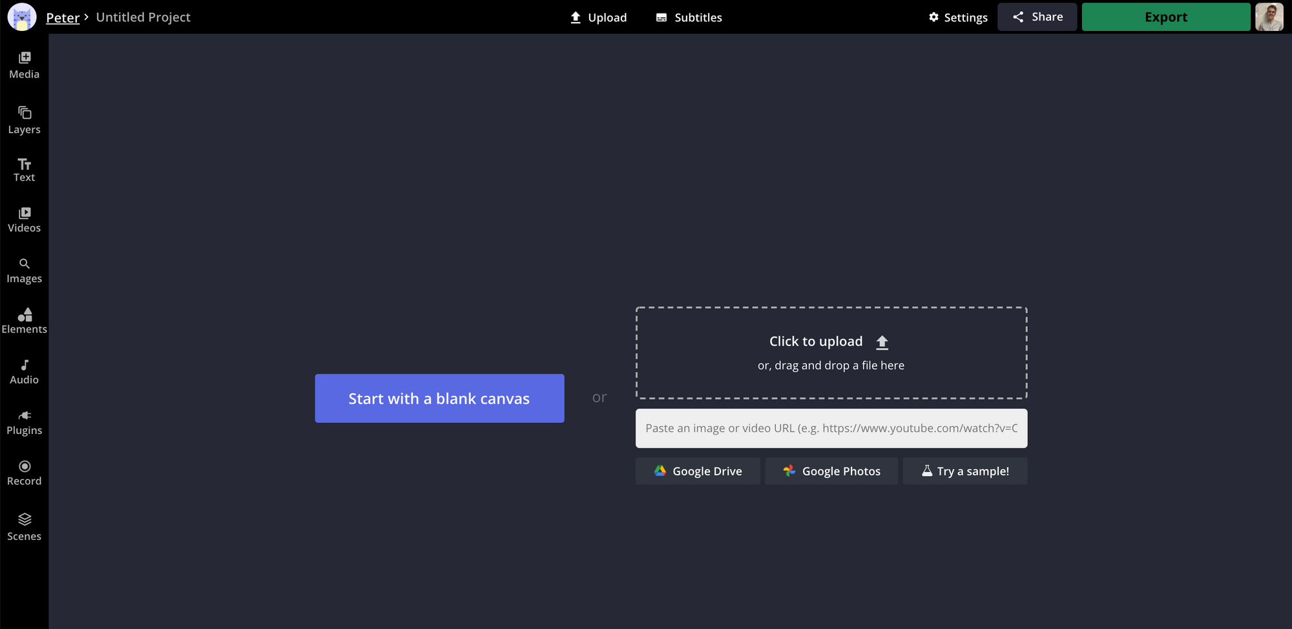Click the paste URL input field
The width and height of the screenshot is (1292, 629).
(831, 428)
